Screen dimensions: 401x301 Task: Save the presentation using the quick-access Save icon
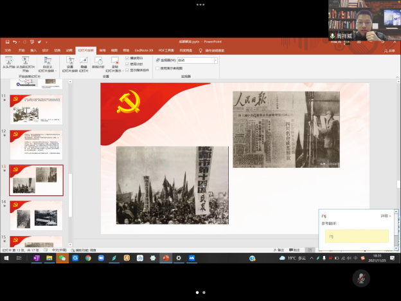tap(8, 42)
